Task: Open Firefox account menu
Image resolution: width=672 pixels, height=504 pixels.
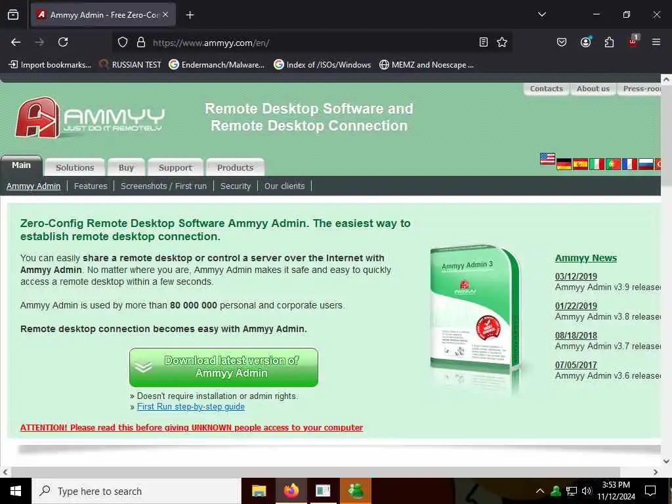Action: [585, 42]
